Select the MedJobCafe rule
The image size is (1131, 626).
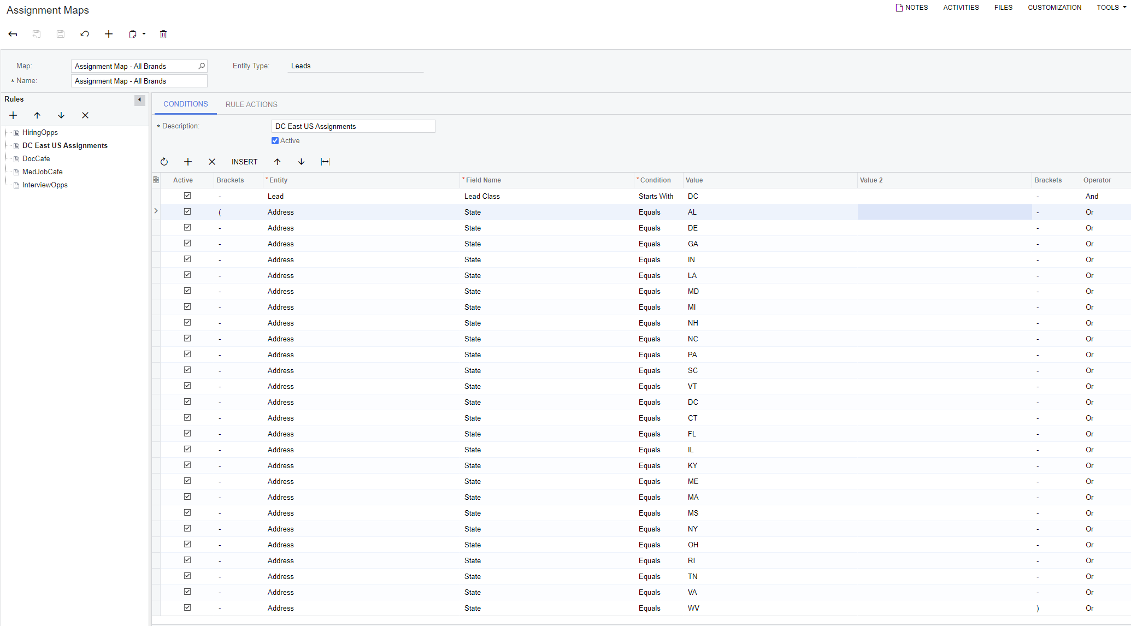click(x=43, y=172)
